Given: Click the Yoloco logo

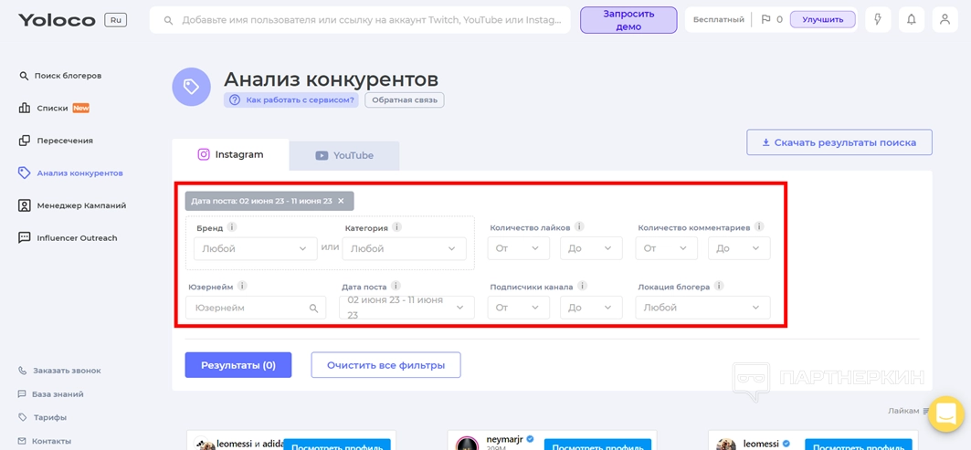Looking at the screenshot, I should pyautogui.click(x=57, y=20).
